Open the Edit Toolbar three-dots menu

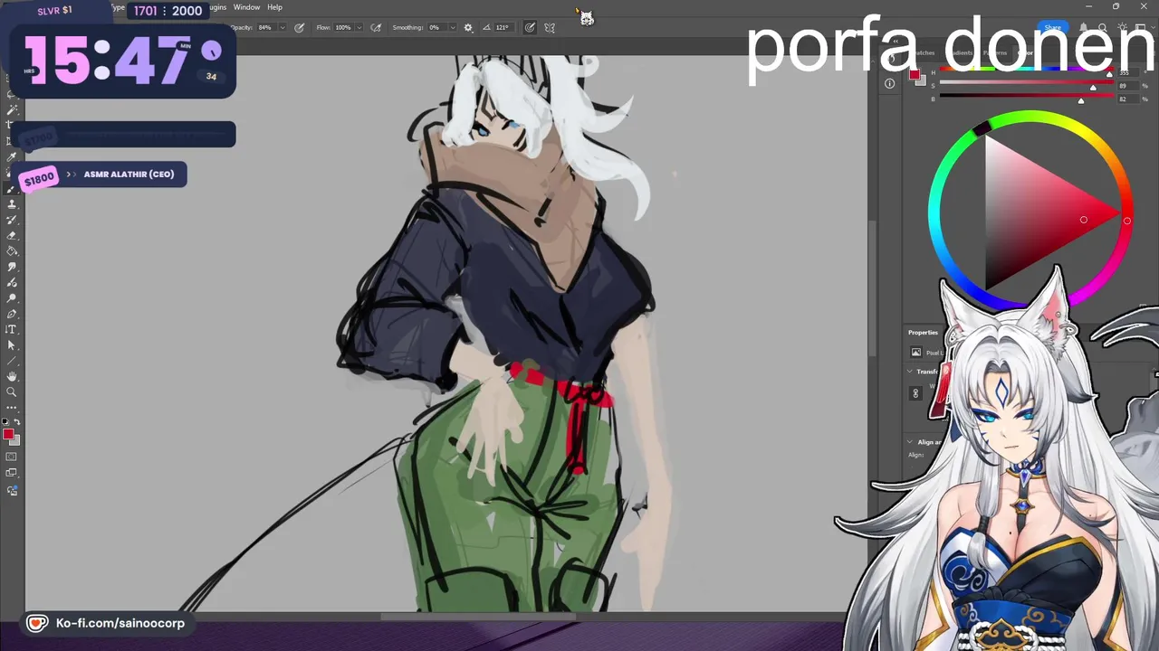coord(12,408)
